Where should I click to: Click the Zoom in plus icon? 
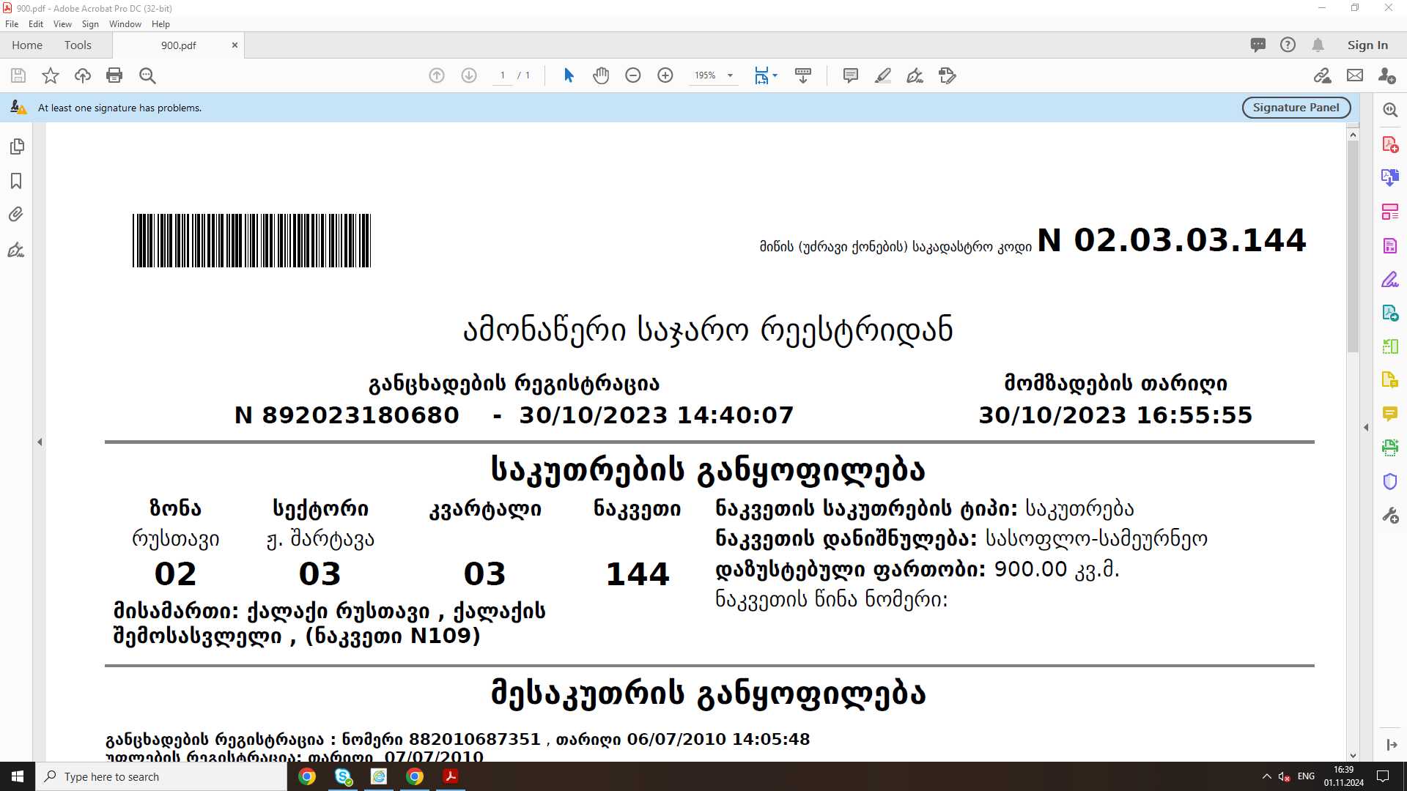coord(665,75)
